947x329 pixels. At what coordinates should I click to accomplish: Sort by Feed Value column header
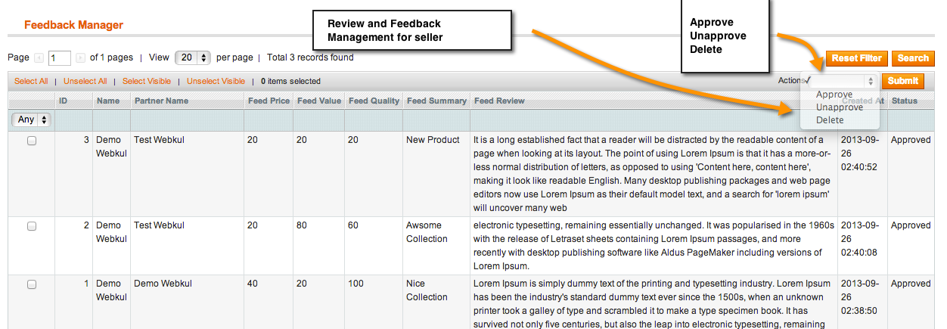click(x=319, y=101)
